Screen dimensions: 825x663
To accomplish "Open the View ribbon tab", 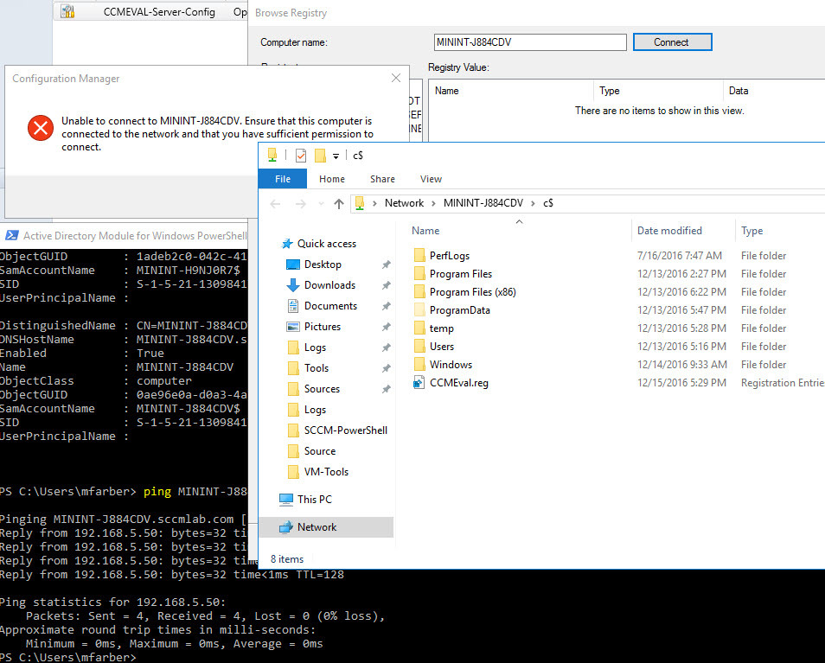I will [x=431, y=179].
